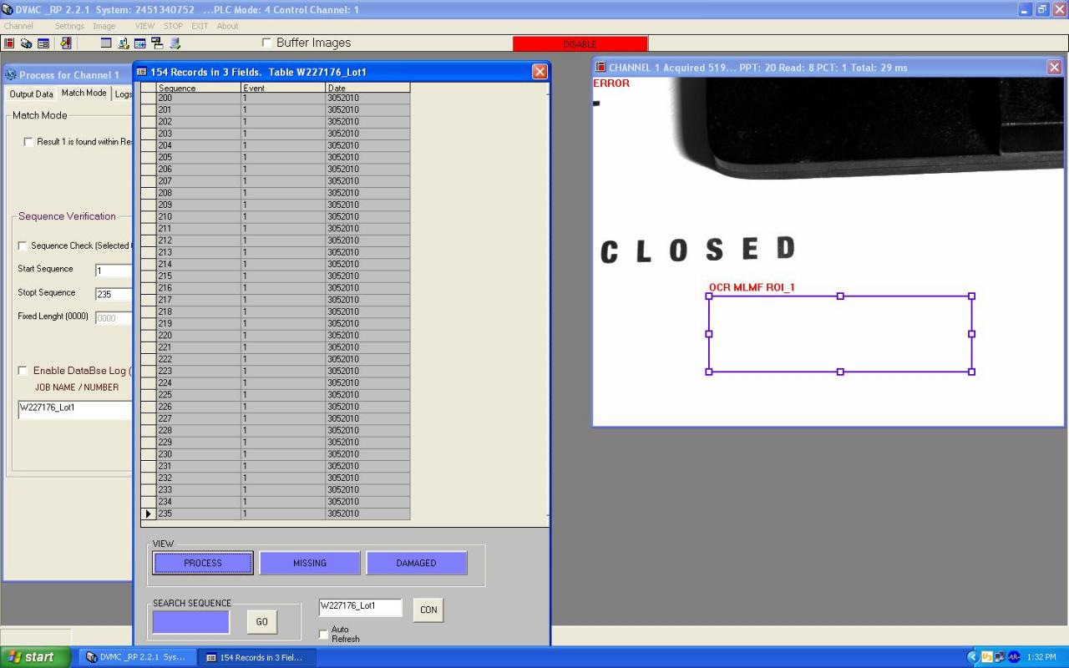This screenshot has height=668, width=1069.
Task: Select the row with sequence 220
Action: point(199,336)
